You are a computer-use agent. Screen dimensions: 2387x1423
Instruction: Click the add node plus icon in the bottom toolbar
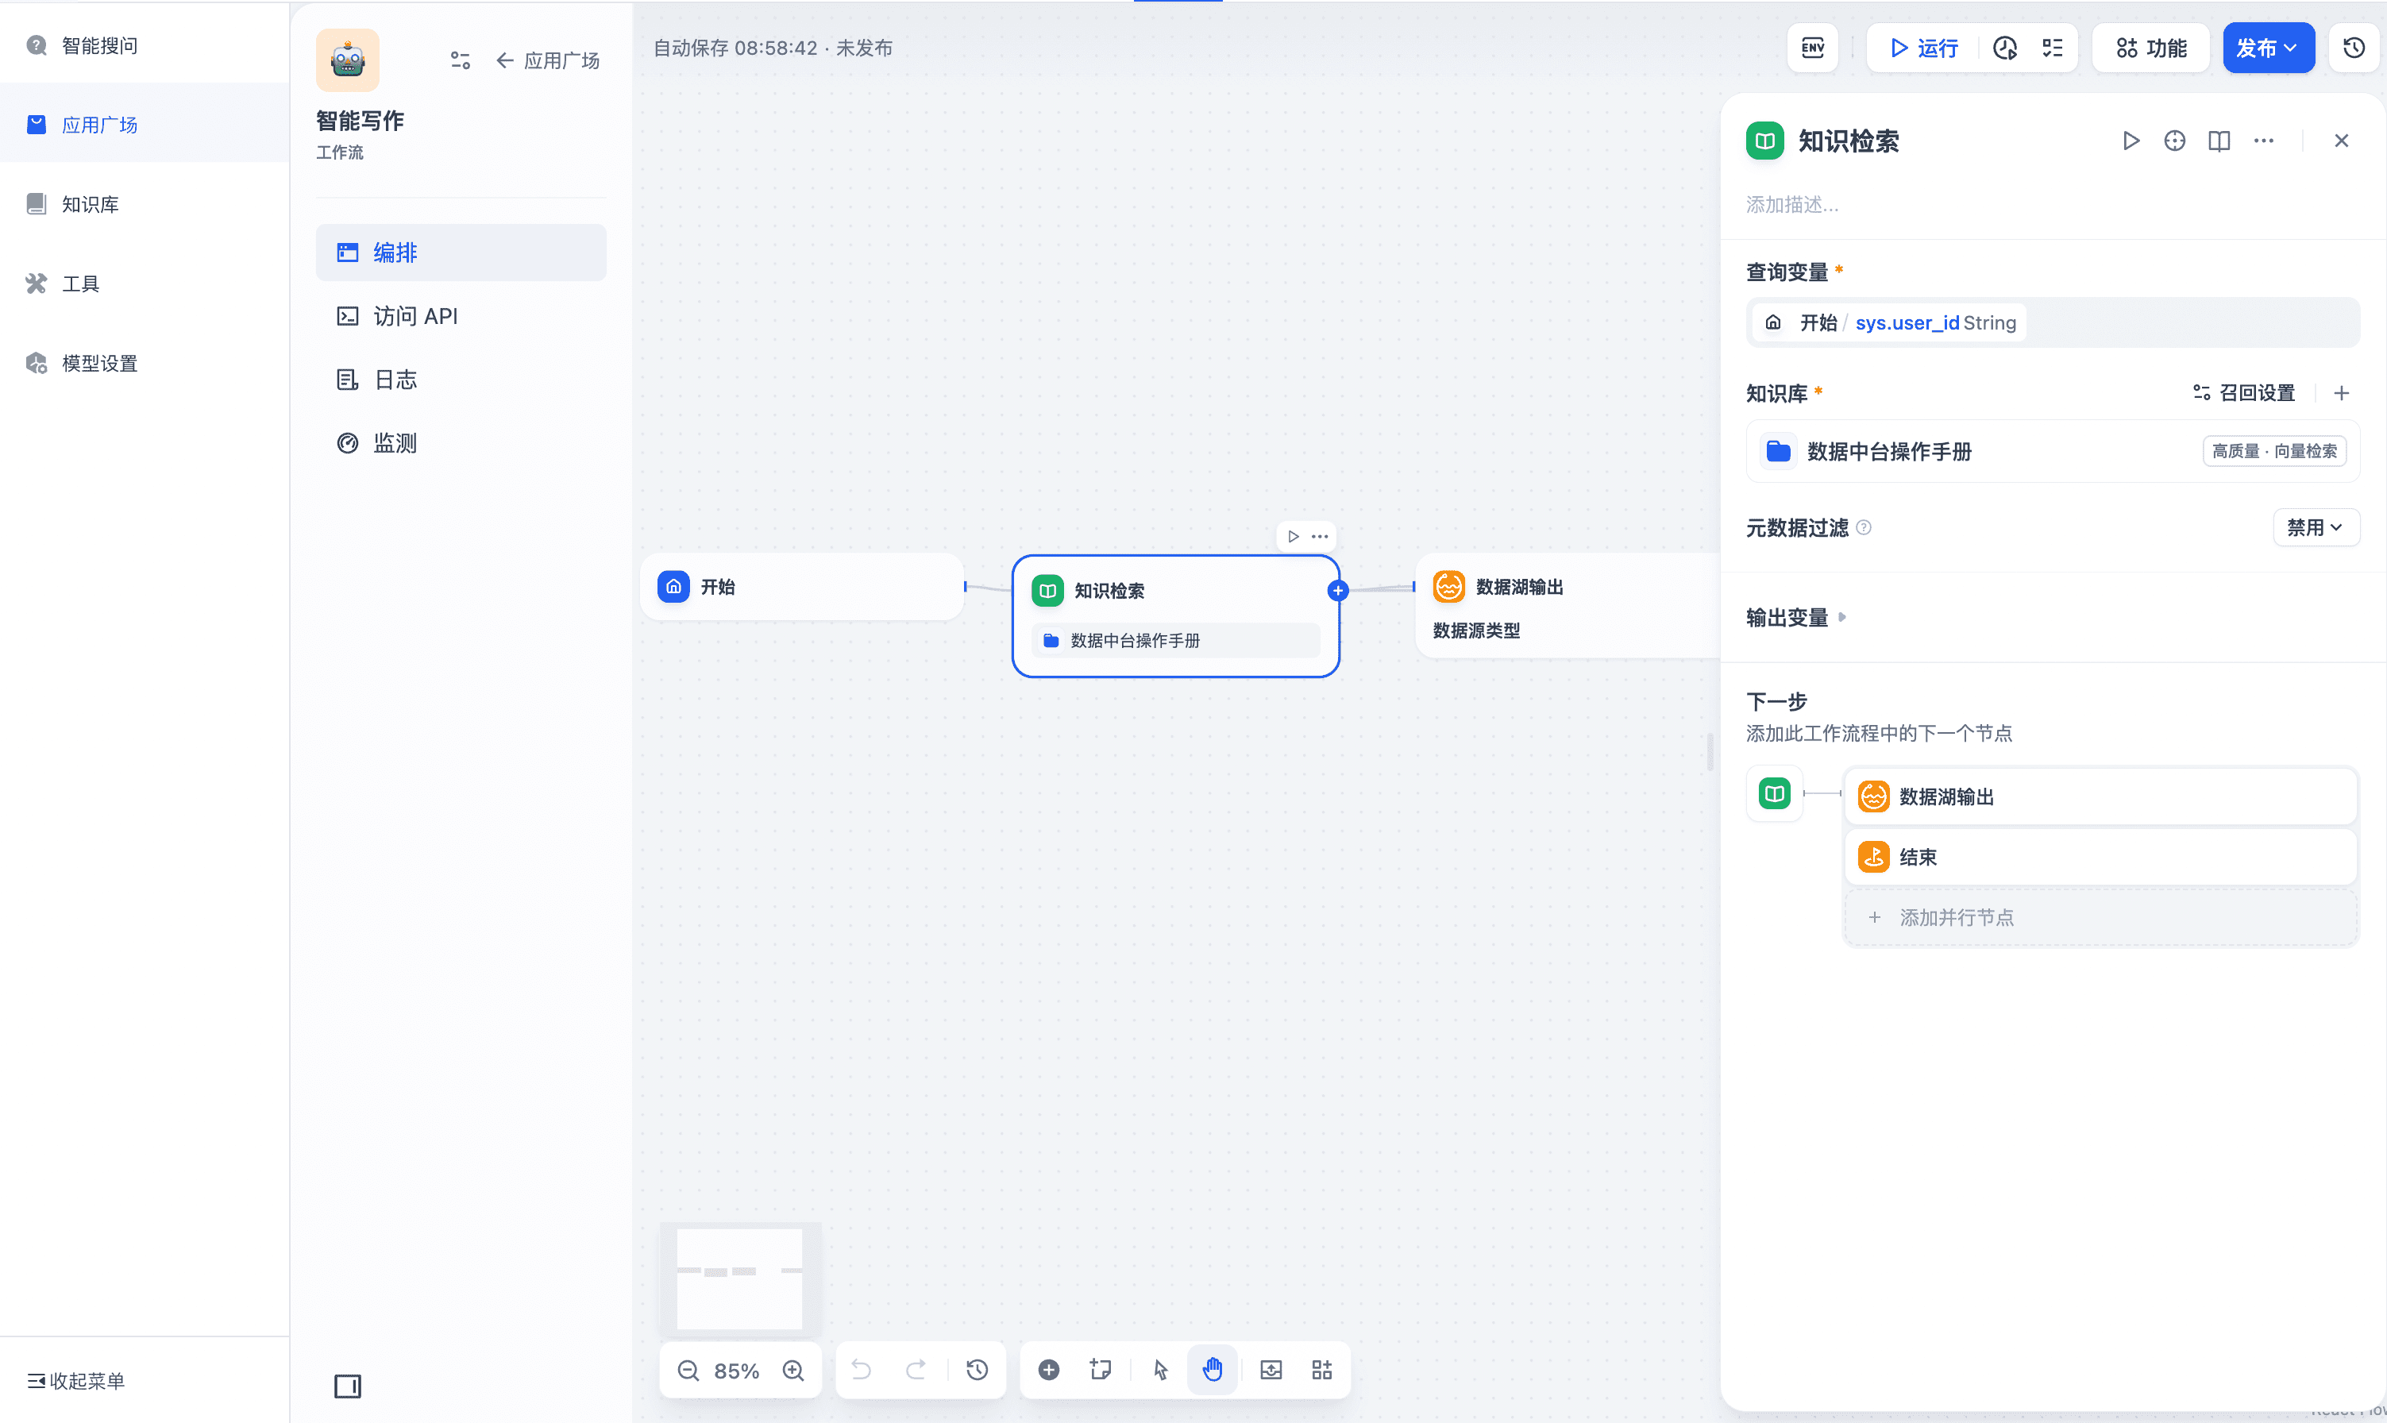pos(1049,1371)
